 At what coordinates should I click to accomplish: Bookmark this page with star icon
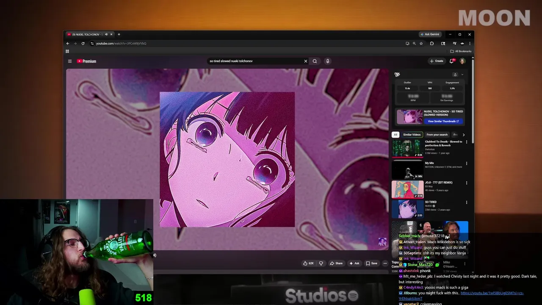pos(421,43)
